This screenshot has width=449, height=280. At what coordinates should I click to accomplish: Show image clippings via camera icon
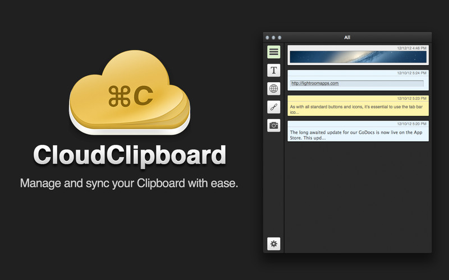[x=274, y=125]
